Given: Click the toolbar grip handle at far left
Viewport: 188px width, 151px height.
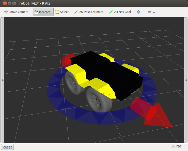Looking at the screenshot, I should [x=2, y=12].
